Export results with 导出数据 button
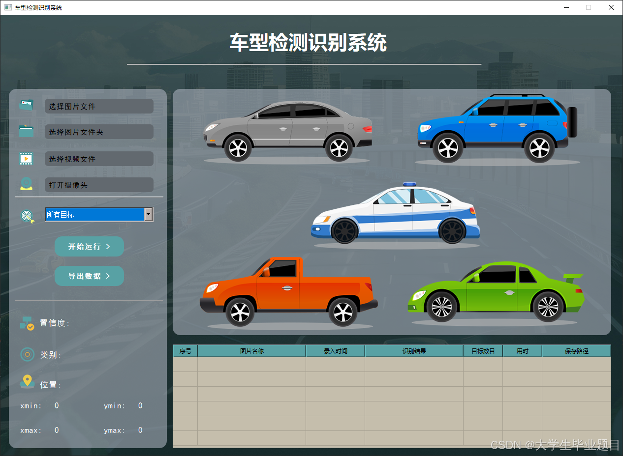 click(x=89, y=276)
